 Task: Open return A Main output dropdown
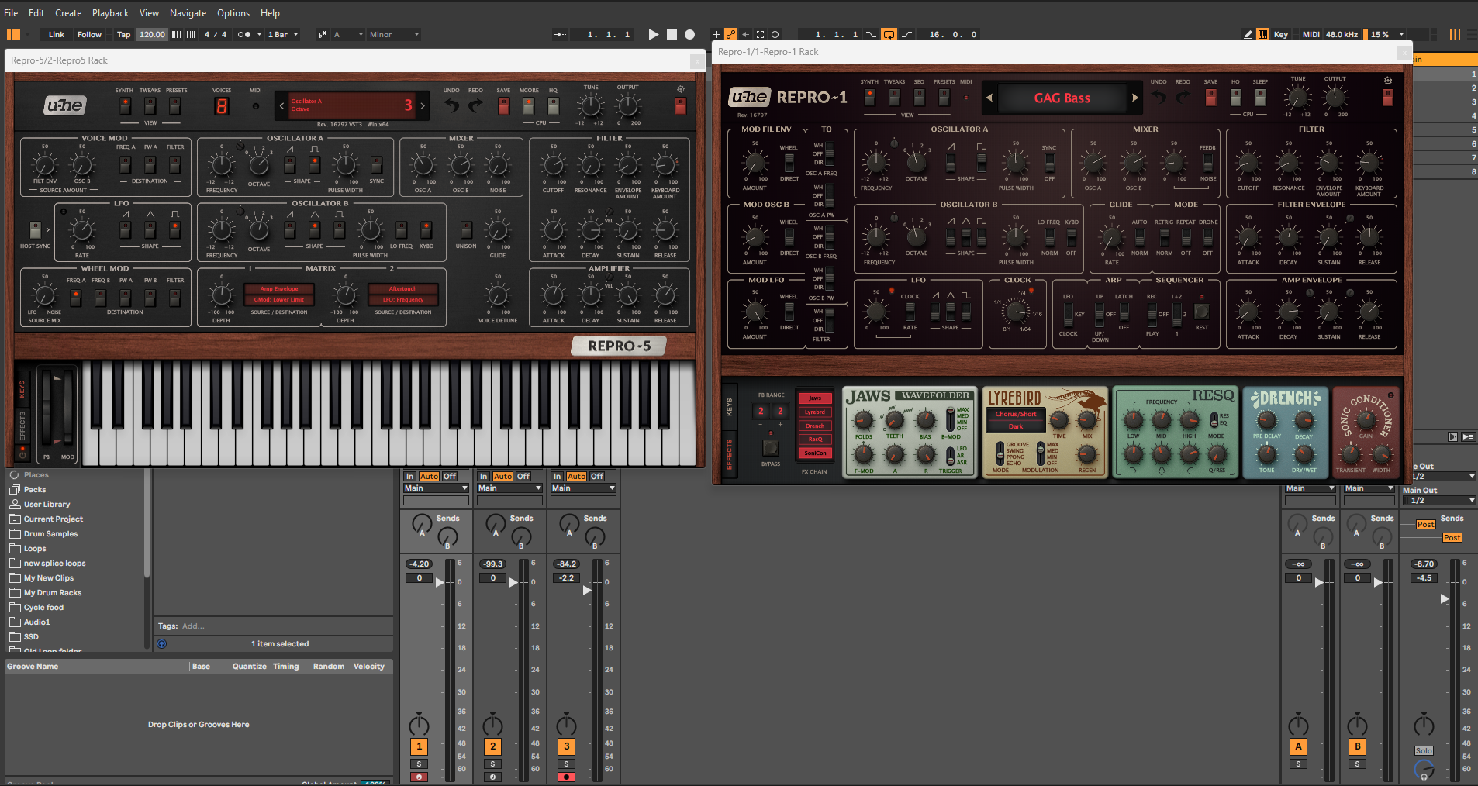(1311, 488)
